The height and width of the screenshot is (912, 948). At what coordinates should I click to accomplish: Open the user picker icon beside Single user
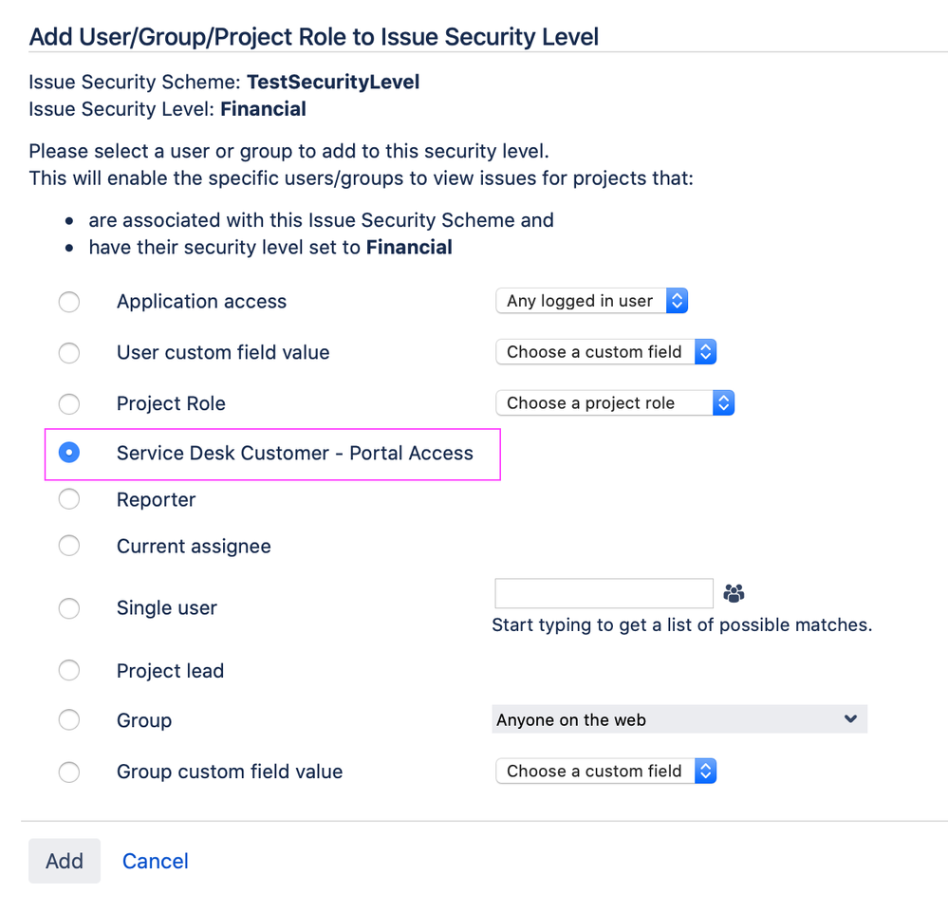coord(734,593)
